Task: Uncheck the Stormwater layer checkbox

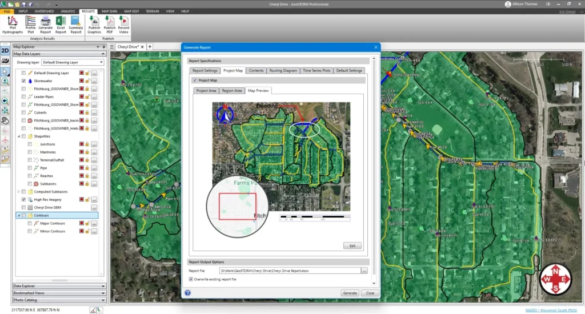Action: tap(23, 81)
